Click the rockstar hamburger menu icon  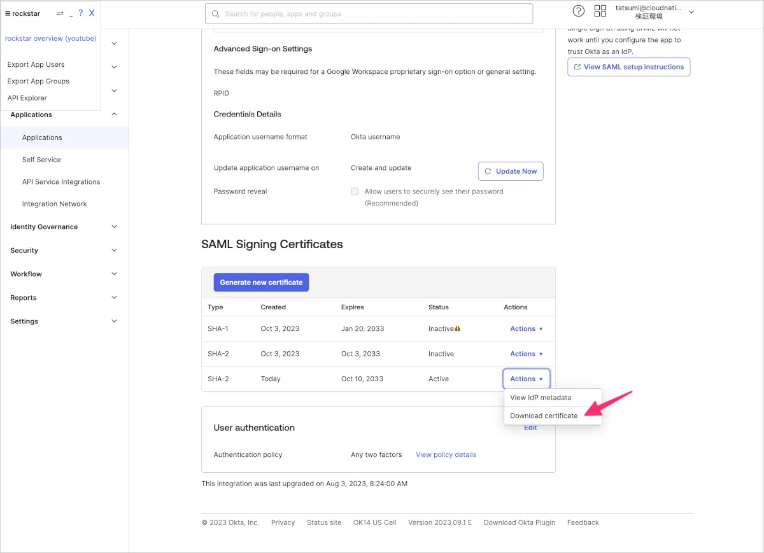click(8, 13)
